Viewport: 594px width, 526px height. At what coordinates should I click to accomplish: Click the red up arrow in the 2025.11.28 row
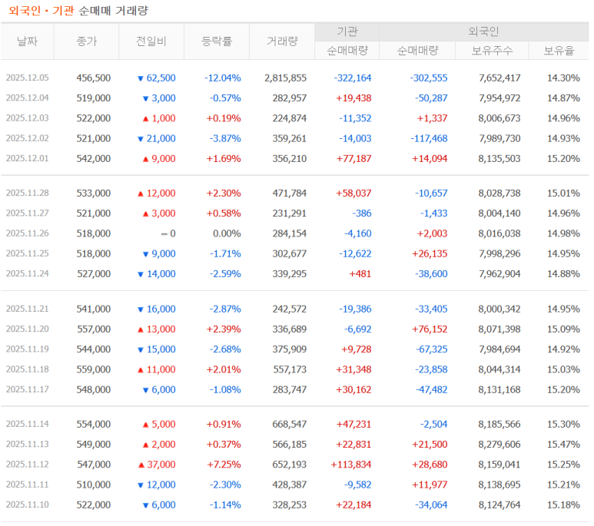[x=141, y=194]
